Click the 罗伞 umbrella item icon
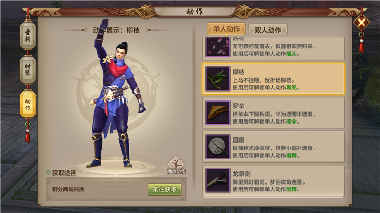The width and height of the screenshot is (380, 213). (x=217, y=113)
